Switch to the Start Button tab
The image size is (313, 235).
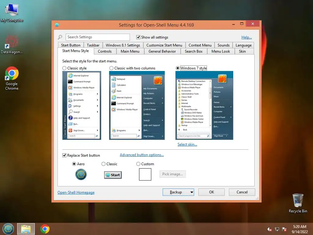pos(71,45)
